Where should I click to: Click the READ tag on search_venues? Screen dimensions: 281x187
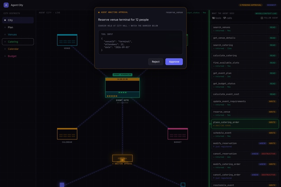[x=273, y=28]
